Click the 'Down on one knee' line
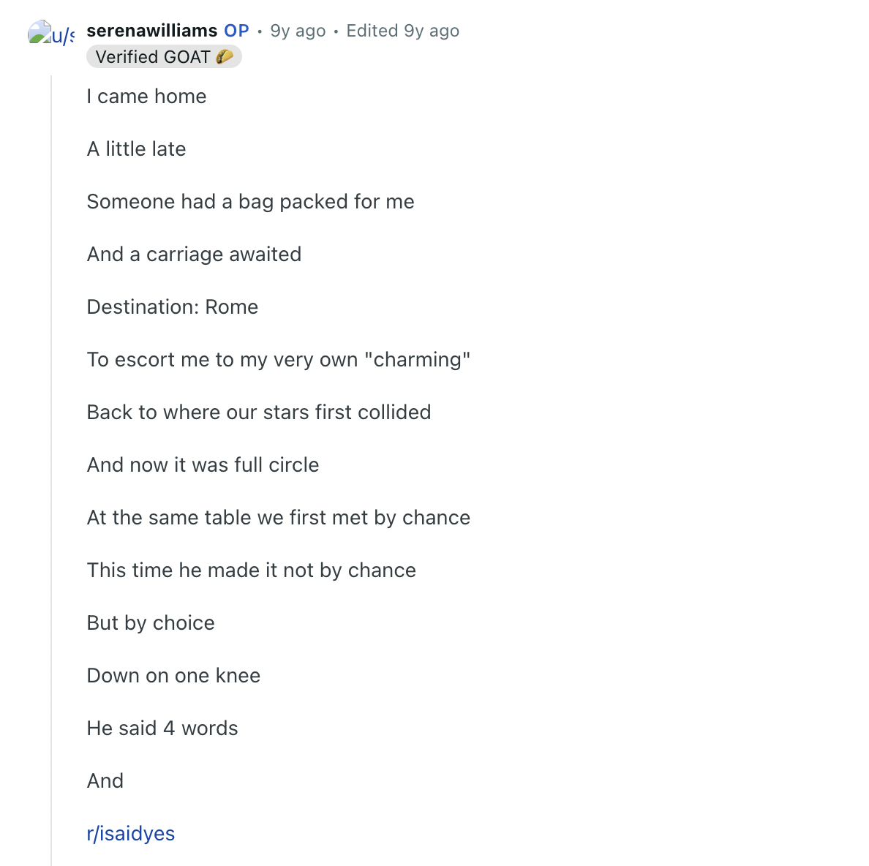 [173, 675]
